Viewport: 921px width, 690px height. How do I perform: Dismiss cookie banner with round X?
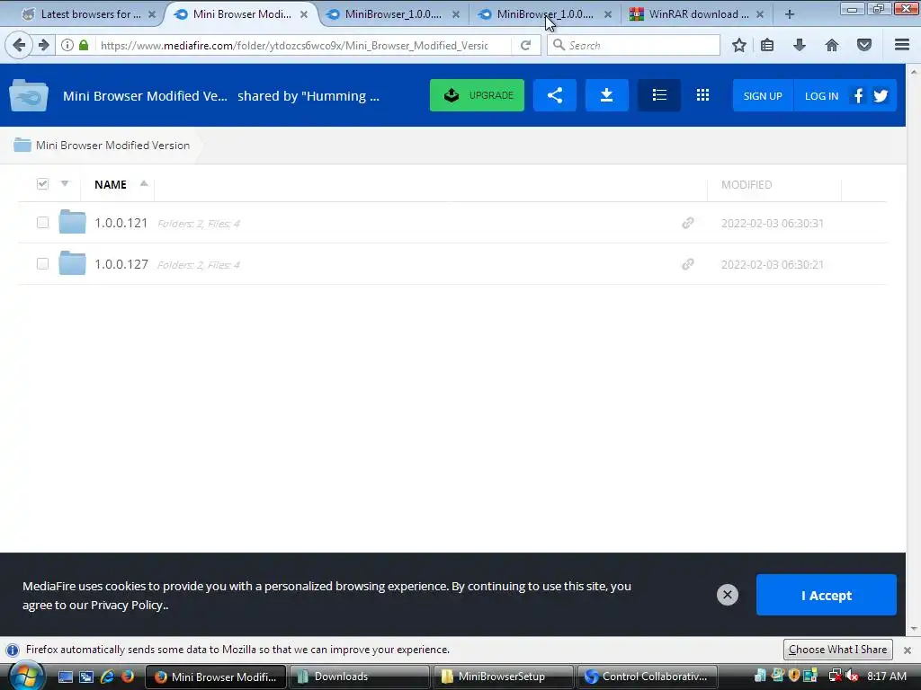727,595
